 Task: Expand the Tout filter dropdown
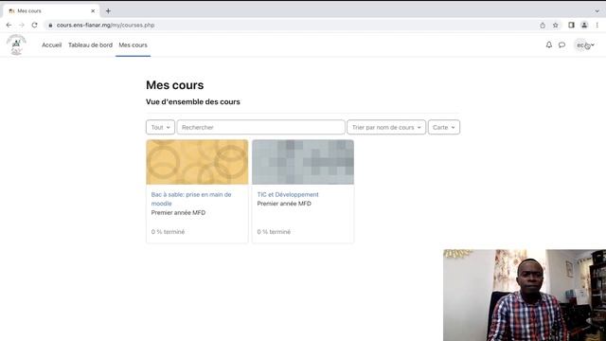pyautogui.click(x=160, y=127)
